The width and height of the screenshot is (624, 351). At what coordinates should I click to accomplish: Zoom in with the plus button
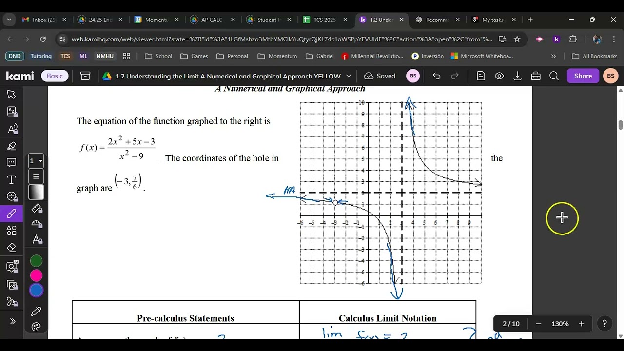click(x=581, y=324)
